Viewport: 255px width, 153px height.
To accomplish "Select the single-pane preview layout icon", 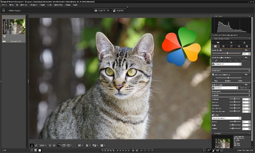I will [59, 145].
